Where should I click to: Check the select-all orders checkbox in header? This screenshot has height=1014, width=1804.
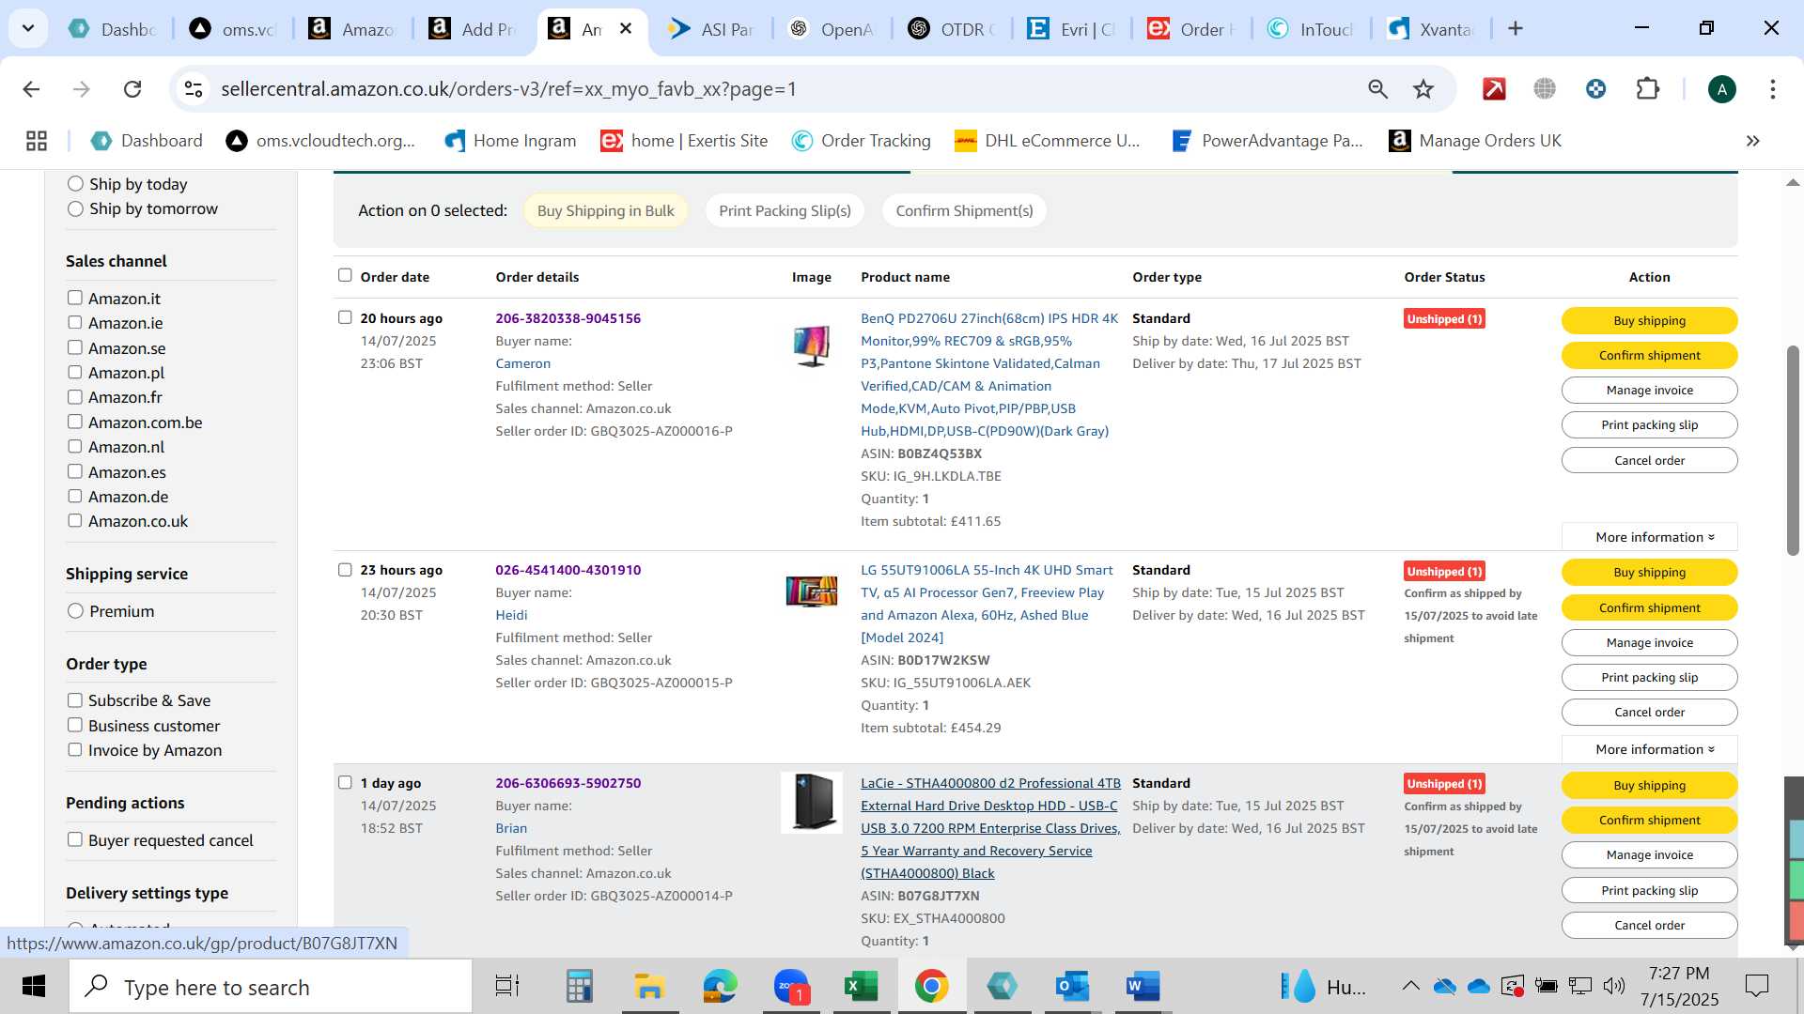point(345,275)
